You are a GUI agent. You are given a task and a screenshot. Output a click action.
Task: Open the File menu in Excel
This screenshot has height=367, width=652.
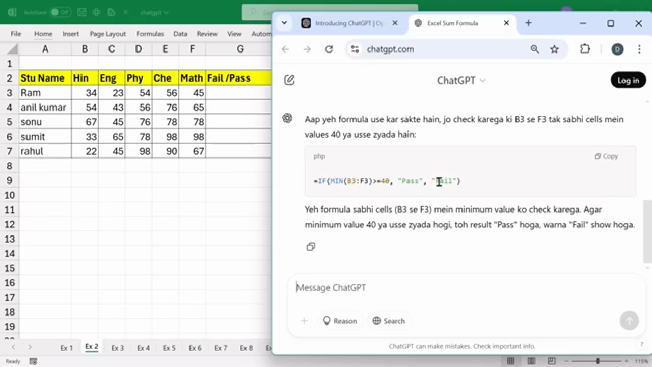click(x=16, y=34)
